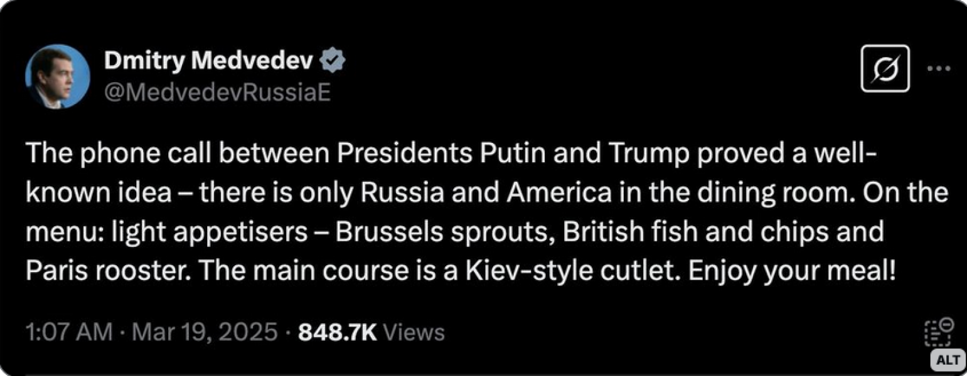Image resolution: width=967 pixels, height=376 pixels.
Task: Click the 1:07 AM time label
Action: click(67, 331)
